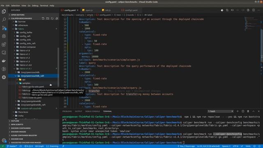The image size is (263, 148).
Task: Open the terminal shell selector '1: bash'
Action: point(220,111)
